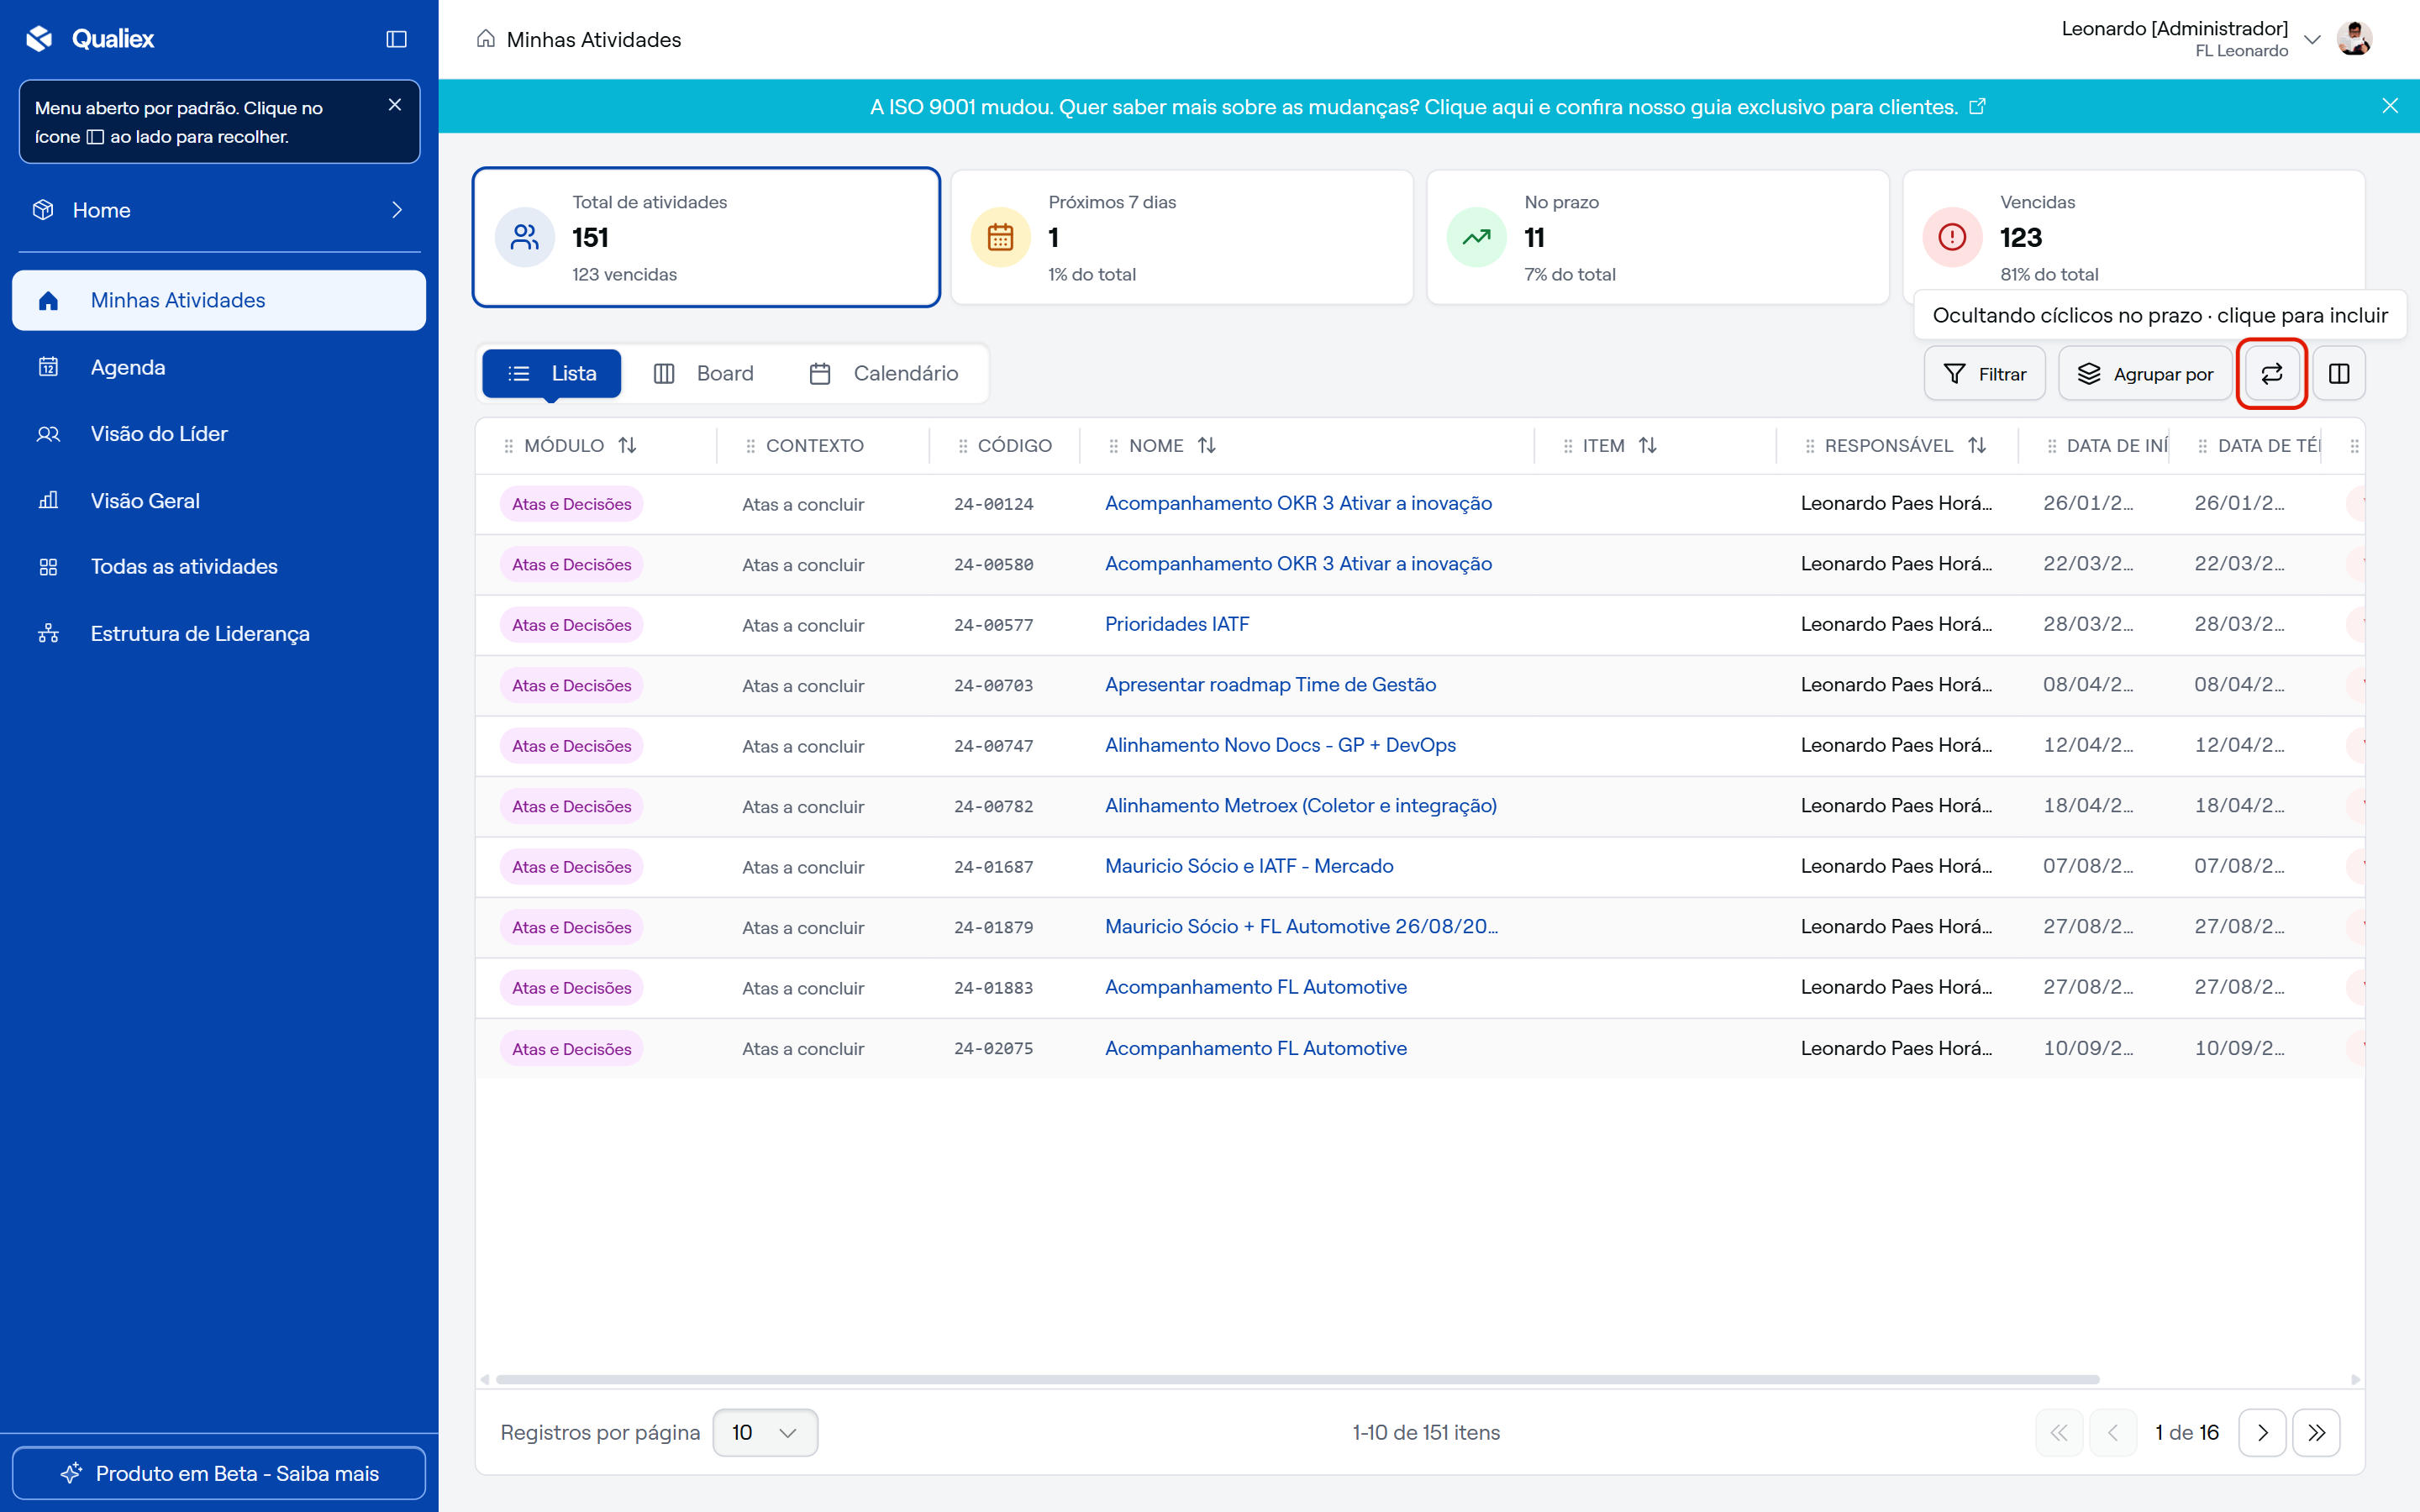This screenshot has height=1512, width=2420.
Task: Open Alinhamento Novo Docs - GP + DevOps
Action: [x=1280, y=745]
